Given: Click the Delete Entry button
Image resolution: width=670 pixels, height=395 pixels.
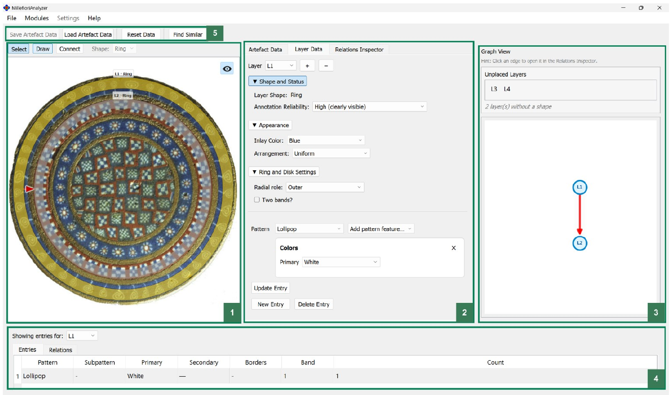Looking at the screenshot, I should (x=314, y=304).
